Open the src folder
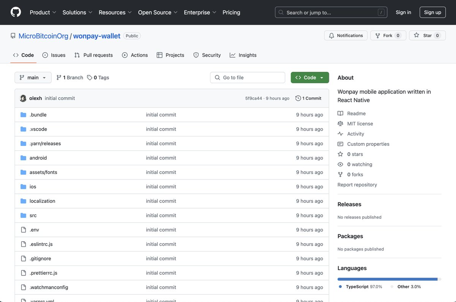This screenshot has height=302, width=456. (33, 215)
